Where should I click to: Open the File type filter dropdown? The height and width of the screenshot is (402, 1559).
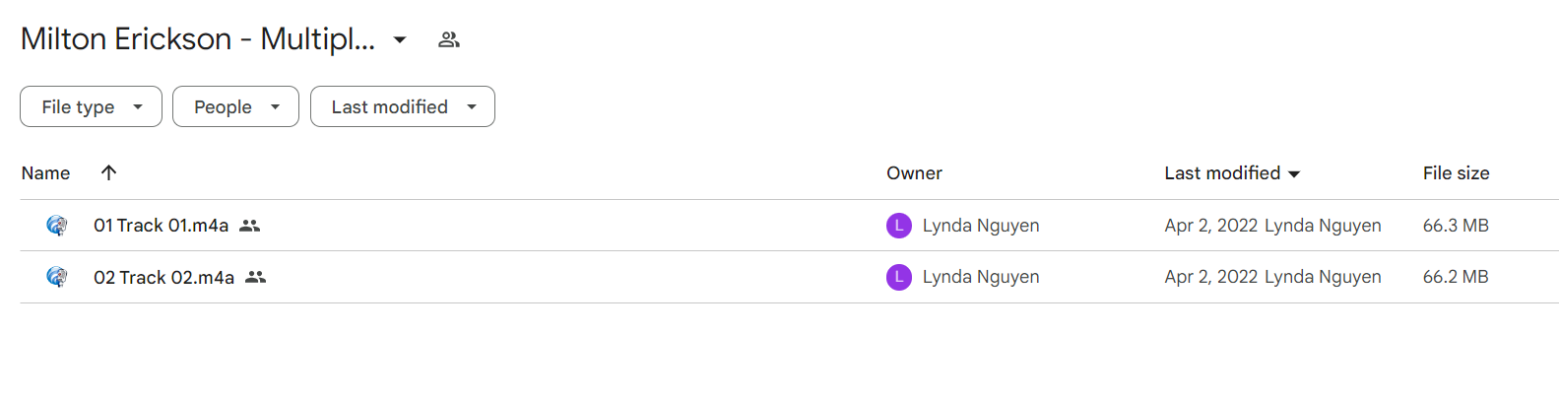point(91,106)
